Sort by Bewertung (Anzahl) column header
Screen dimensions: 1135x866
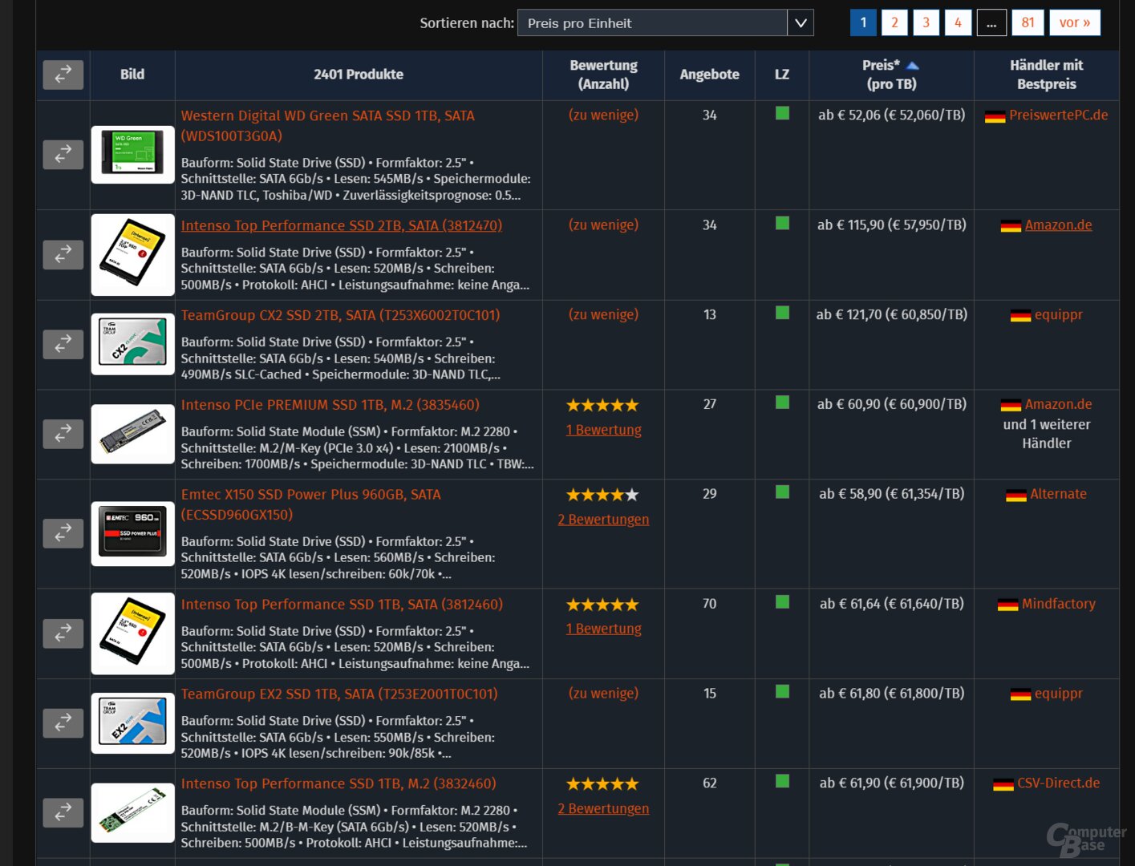tap(603, 75)
